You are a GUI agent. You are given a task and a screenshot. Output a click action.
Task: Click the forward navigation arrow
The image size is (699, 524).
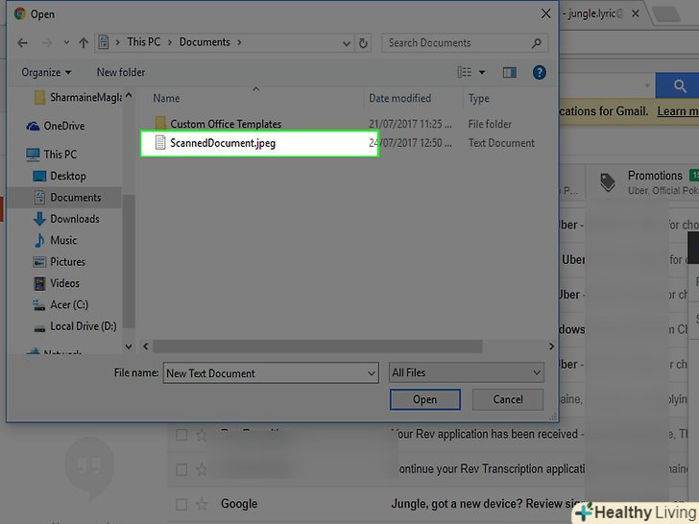click(x=47, y=43)
